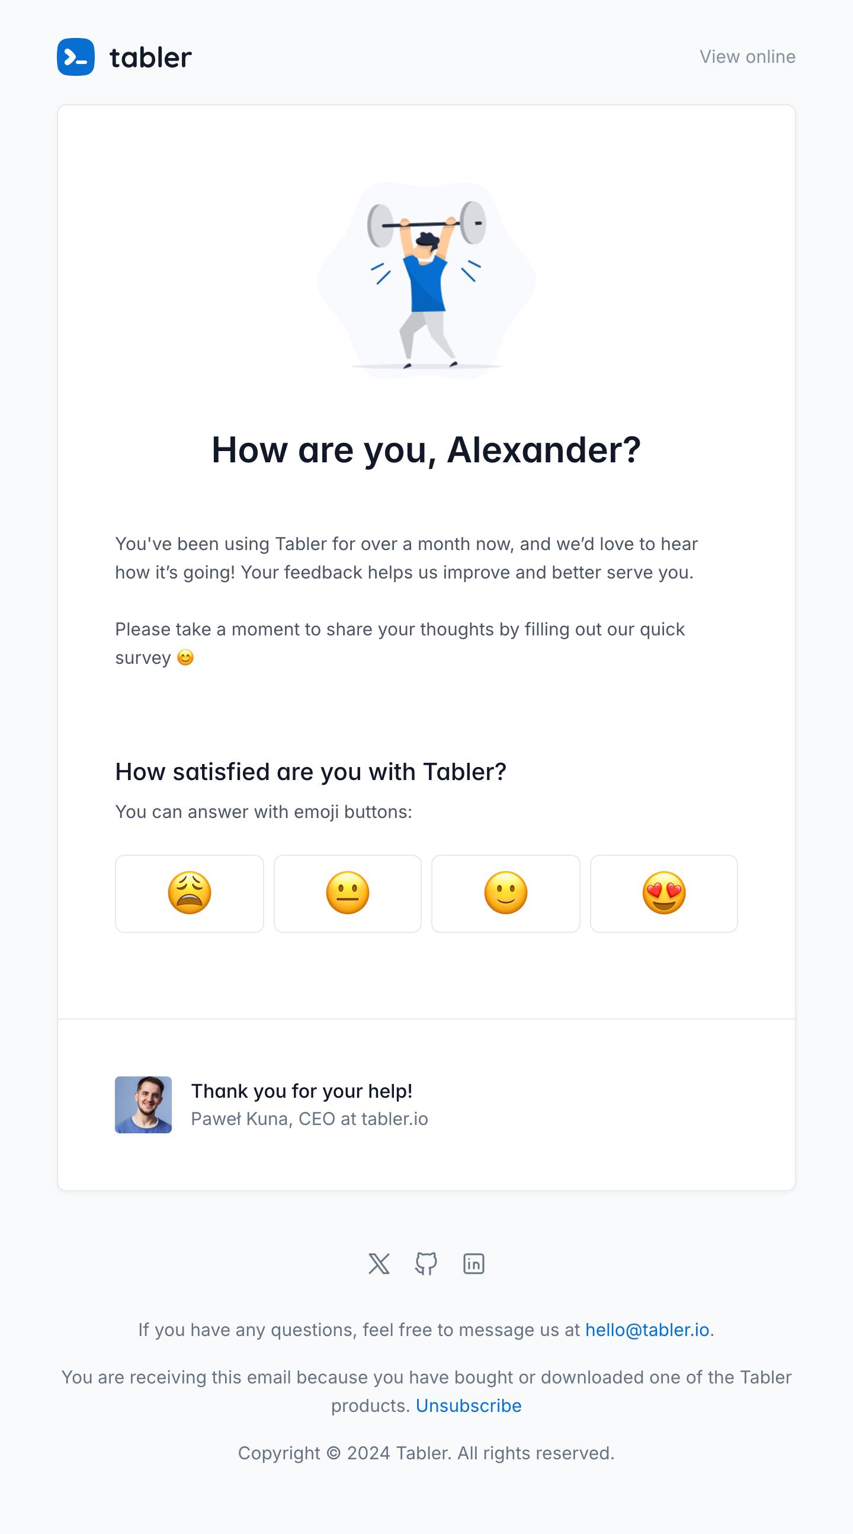Click the smiling emoji after "survey"

[x=186, y=658]
